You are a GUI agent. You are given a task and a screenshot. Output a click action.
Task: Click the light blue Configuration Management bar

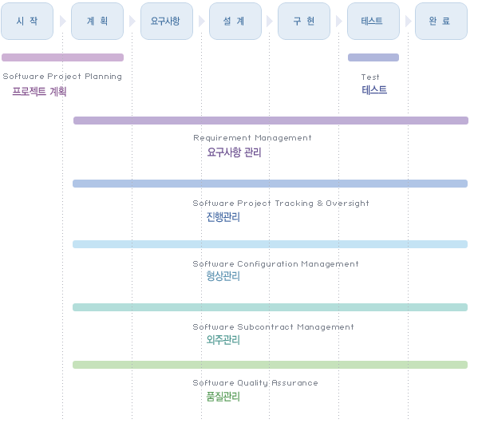[x=270, y=244]
